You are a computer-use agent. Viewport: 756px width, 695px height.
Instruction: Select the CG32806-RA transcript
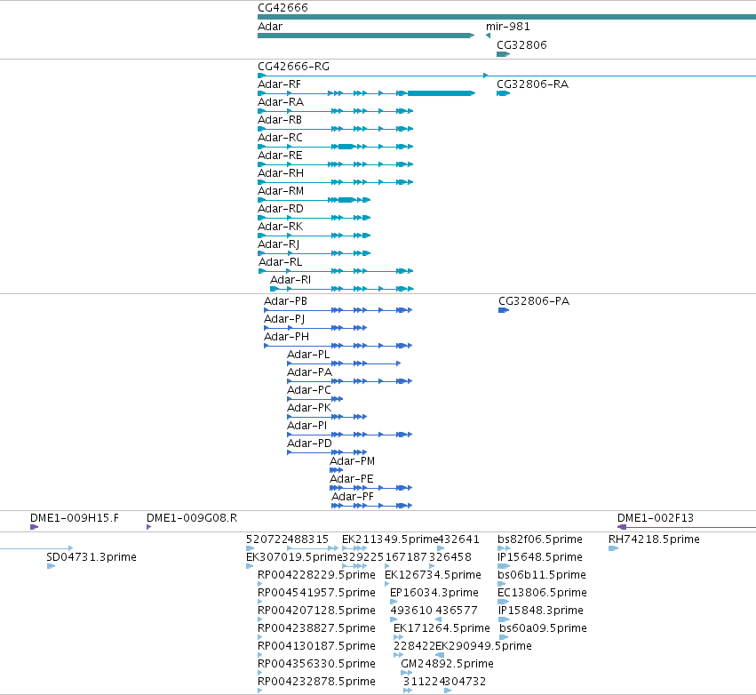(x=503, y=93)
